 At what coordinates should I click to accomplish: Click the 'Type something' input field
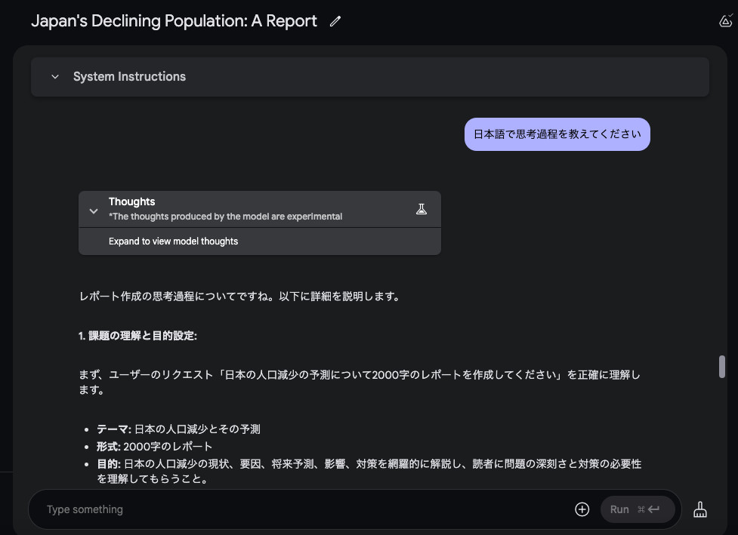(x=306, y=509)
